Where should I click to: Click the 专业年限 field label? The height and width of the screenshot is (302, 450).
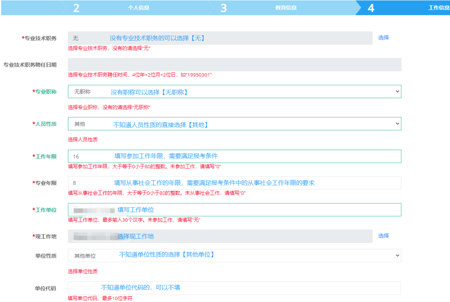coord(45,183)
